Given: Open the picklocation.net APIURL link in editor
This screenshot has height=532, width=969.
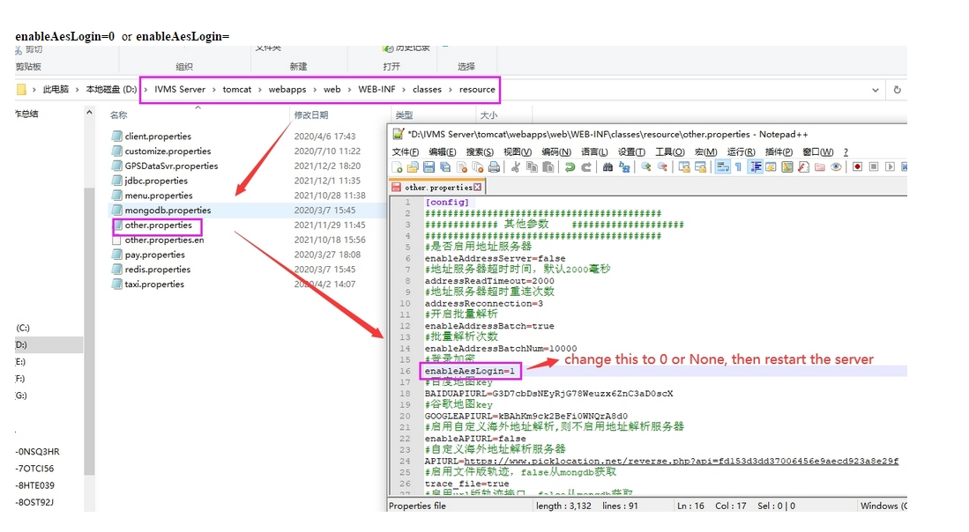Looking at the screenshot, I should coord(681,461).
